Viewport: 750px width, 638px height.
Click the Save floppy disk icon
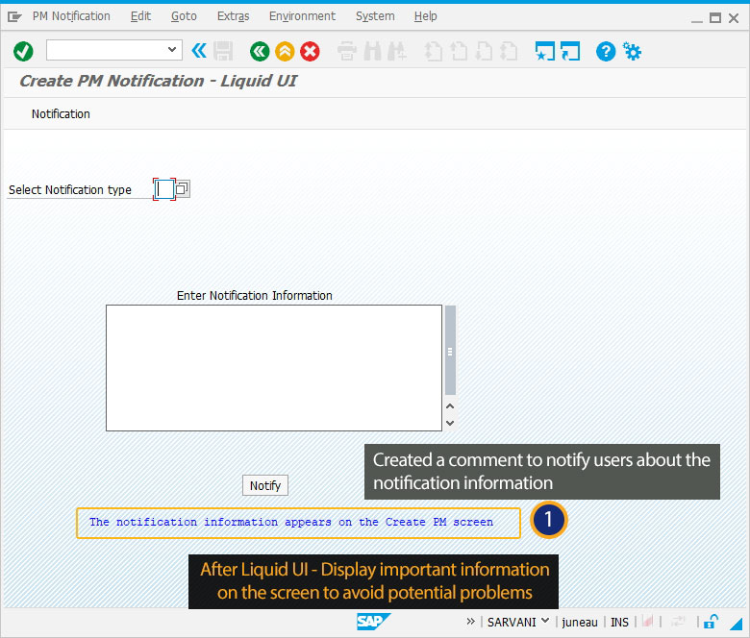(x=223, y=51)
